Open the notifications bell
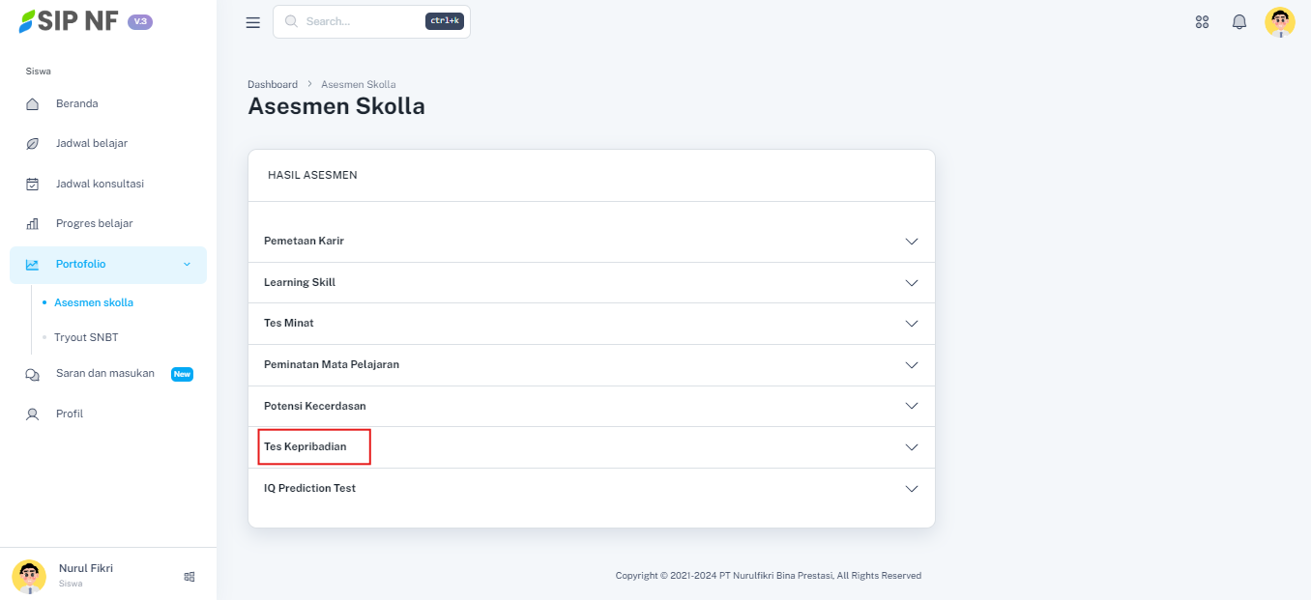1311x600 pixels. pos(1239,22)
